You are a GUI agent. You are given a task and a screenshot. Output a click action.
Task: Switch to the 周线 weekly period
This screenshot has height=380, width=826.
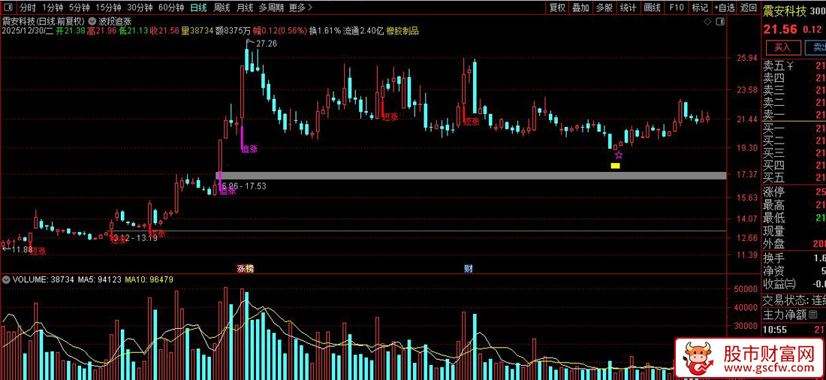[x=222, y=8]
